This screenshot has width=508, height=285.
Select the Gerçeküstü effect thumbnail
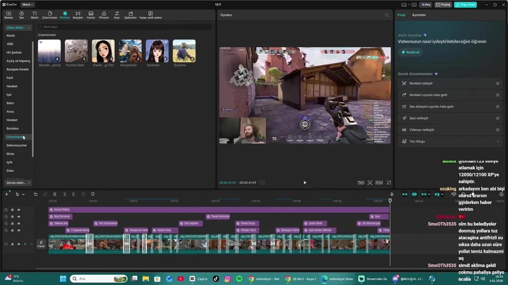point(130,51)
